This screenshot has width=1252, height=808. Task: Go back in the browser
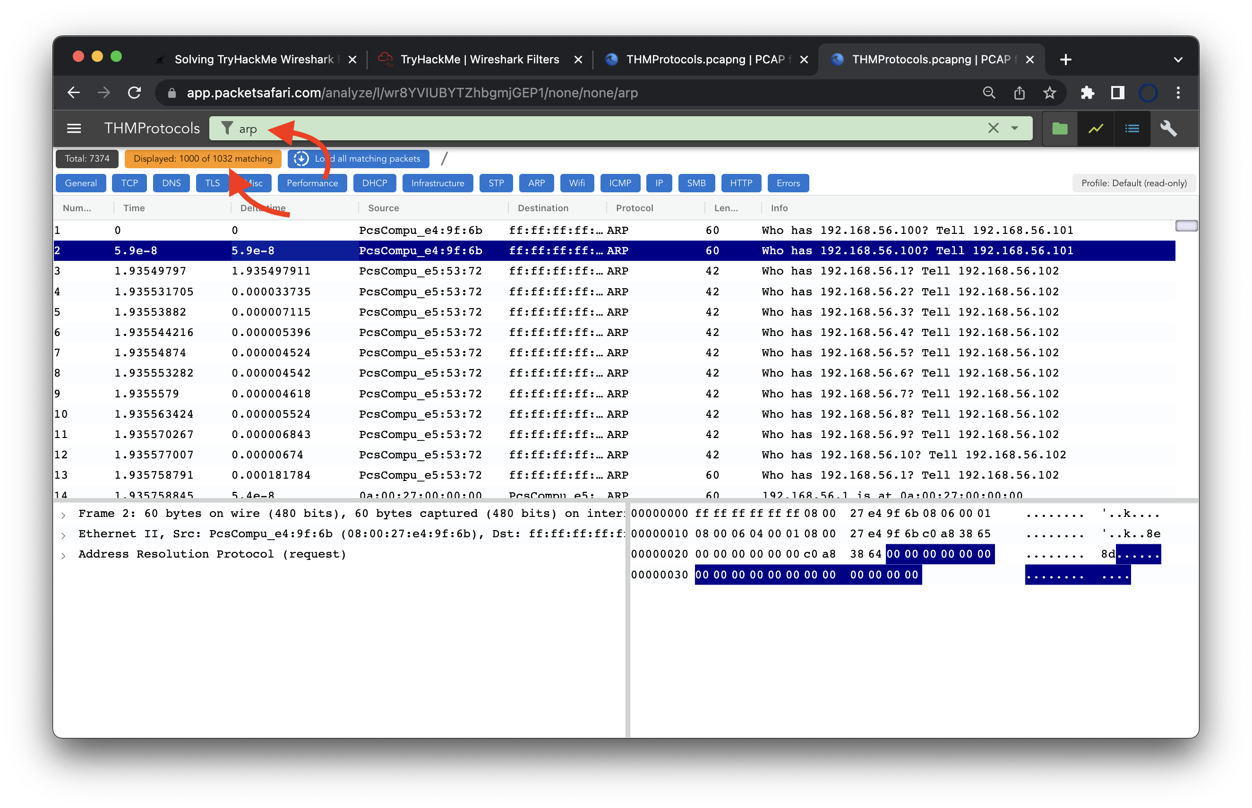pos(74,93)
